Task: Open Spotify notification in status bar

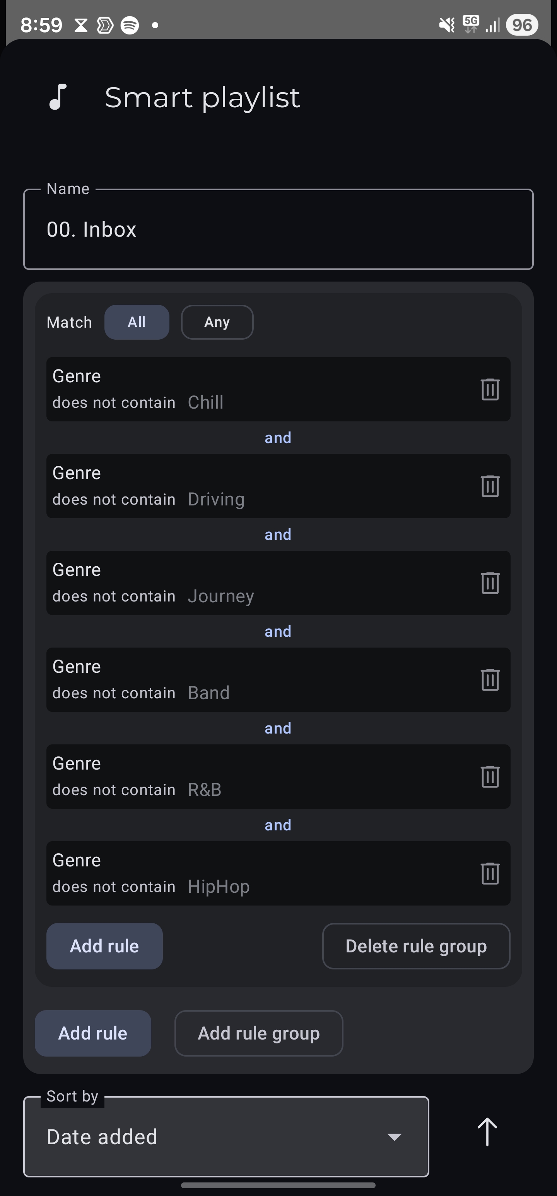Action: 130,25
